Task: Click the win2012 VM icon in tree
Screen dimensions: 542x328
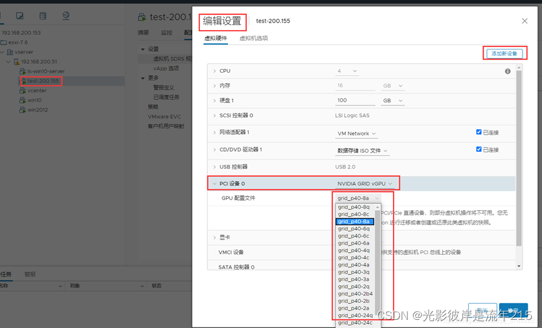Action: pos(23,110)
